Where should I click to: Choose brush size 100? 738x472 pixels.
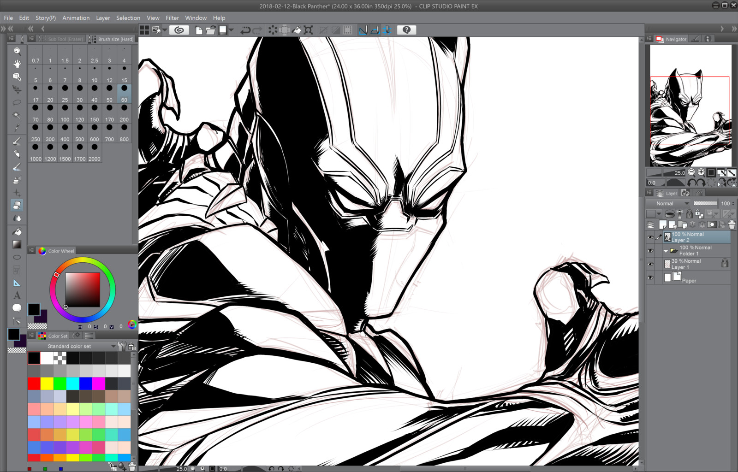[x=65, y=113]
